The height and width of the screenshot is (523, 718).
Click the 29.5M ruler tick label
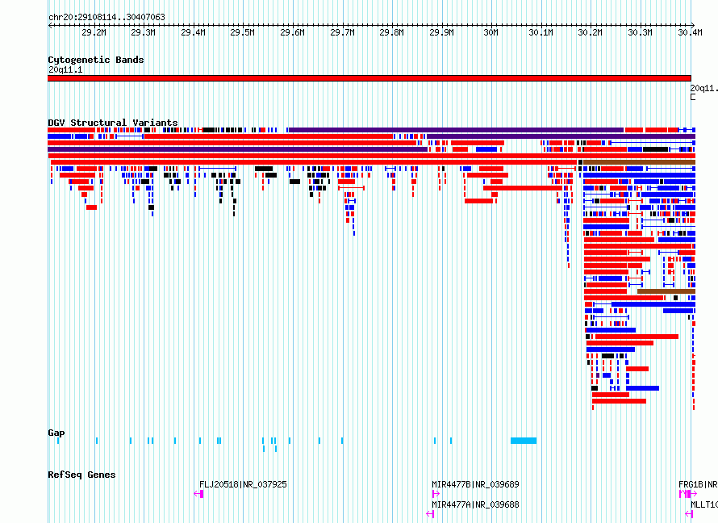(x=242, y=32)
